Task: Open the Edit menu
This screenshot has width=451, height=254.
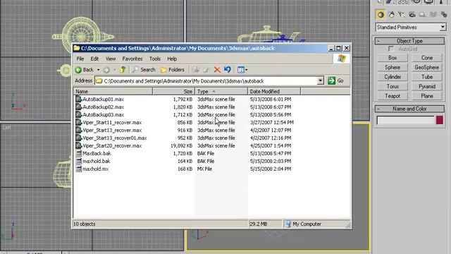Action: click(94, 59)
